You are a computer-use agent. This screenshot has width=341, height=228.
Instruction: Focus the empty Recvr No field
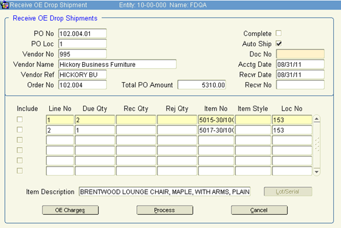300,85
